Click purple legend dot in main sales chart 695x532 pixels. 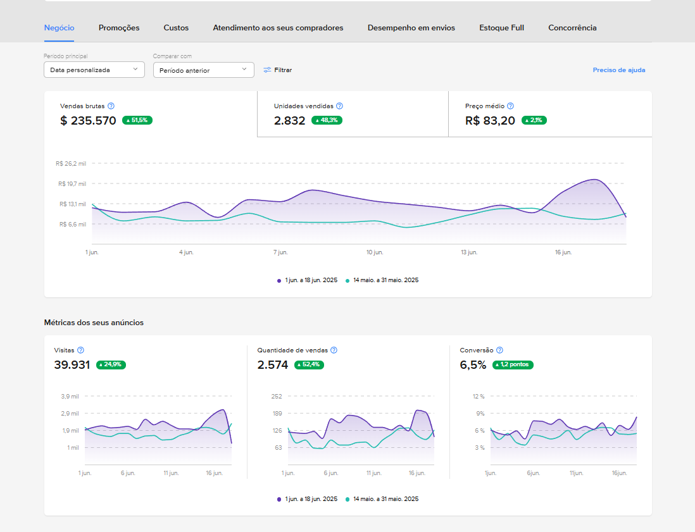(x=279, y=280)
